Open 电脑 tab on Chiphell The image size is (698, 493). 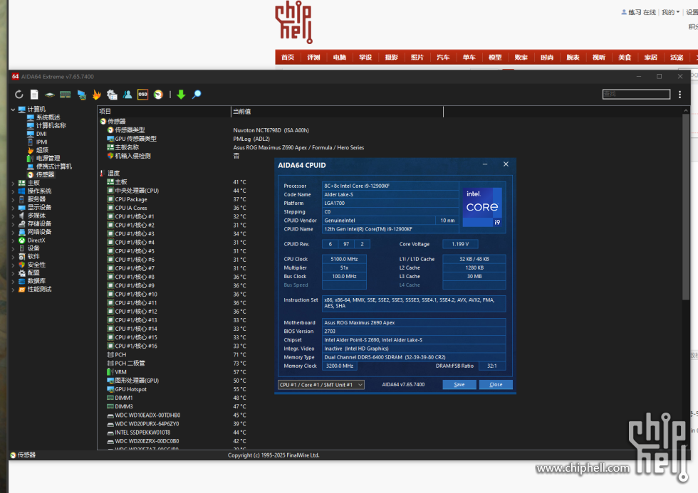[339, 58]
